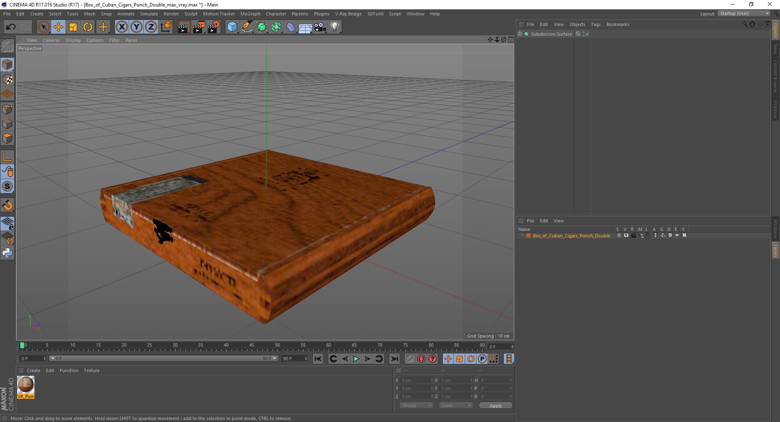The width and height of the screenshot is (780, 422).
Task: Open the Structure side tab
Action: click(x=776, y=108)
